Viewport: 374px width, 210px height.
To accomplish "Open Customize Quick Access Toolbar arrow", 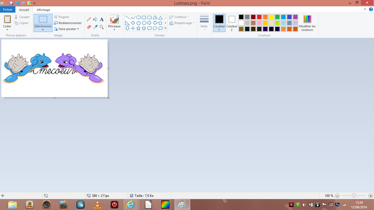I will click(34, 4).
